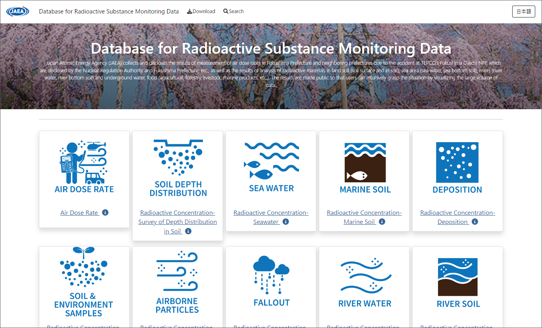Show info for Marine Soil data

point(382,222)
